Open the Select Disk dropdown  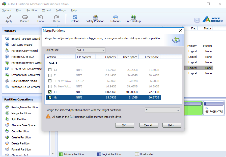[x=91, y=50]
